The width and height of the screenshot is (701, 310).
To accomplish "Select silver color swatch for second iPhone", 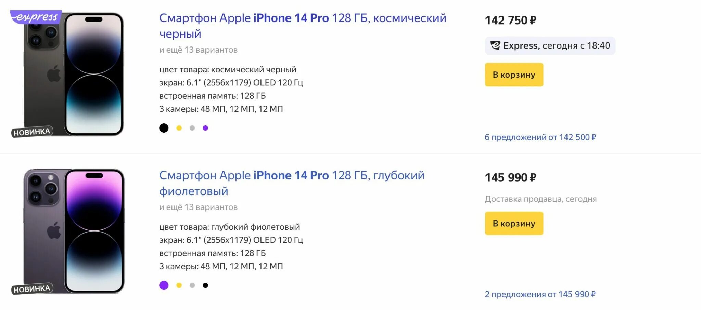I will tap(192, 285).
